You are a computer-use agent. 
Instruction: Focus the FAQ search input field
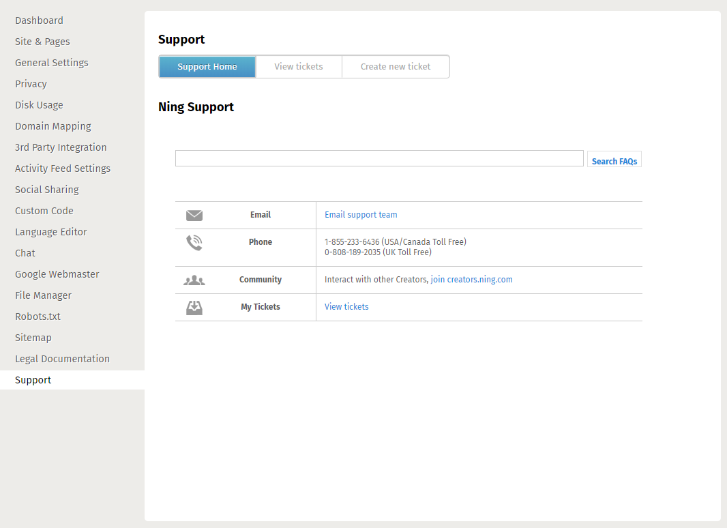pos(379,158)
